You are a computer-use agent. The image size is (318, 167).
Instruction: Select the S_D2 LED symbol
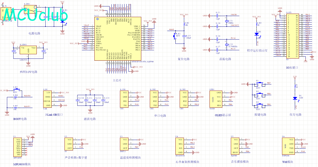[257, 34]
